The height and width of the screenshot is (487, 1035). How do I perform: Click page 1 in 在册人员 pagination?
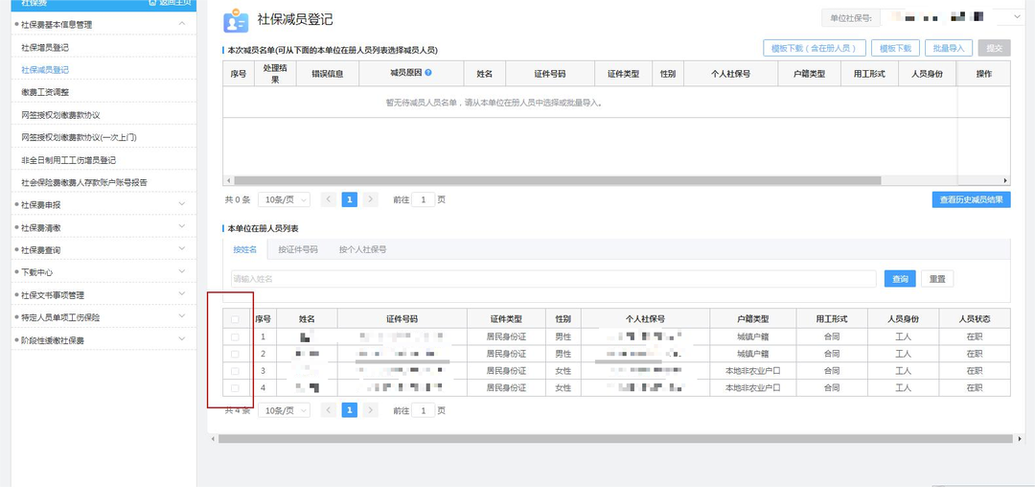(x=349, y=410)
